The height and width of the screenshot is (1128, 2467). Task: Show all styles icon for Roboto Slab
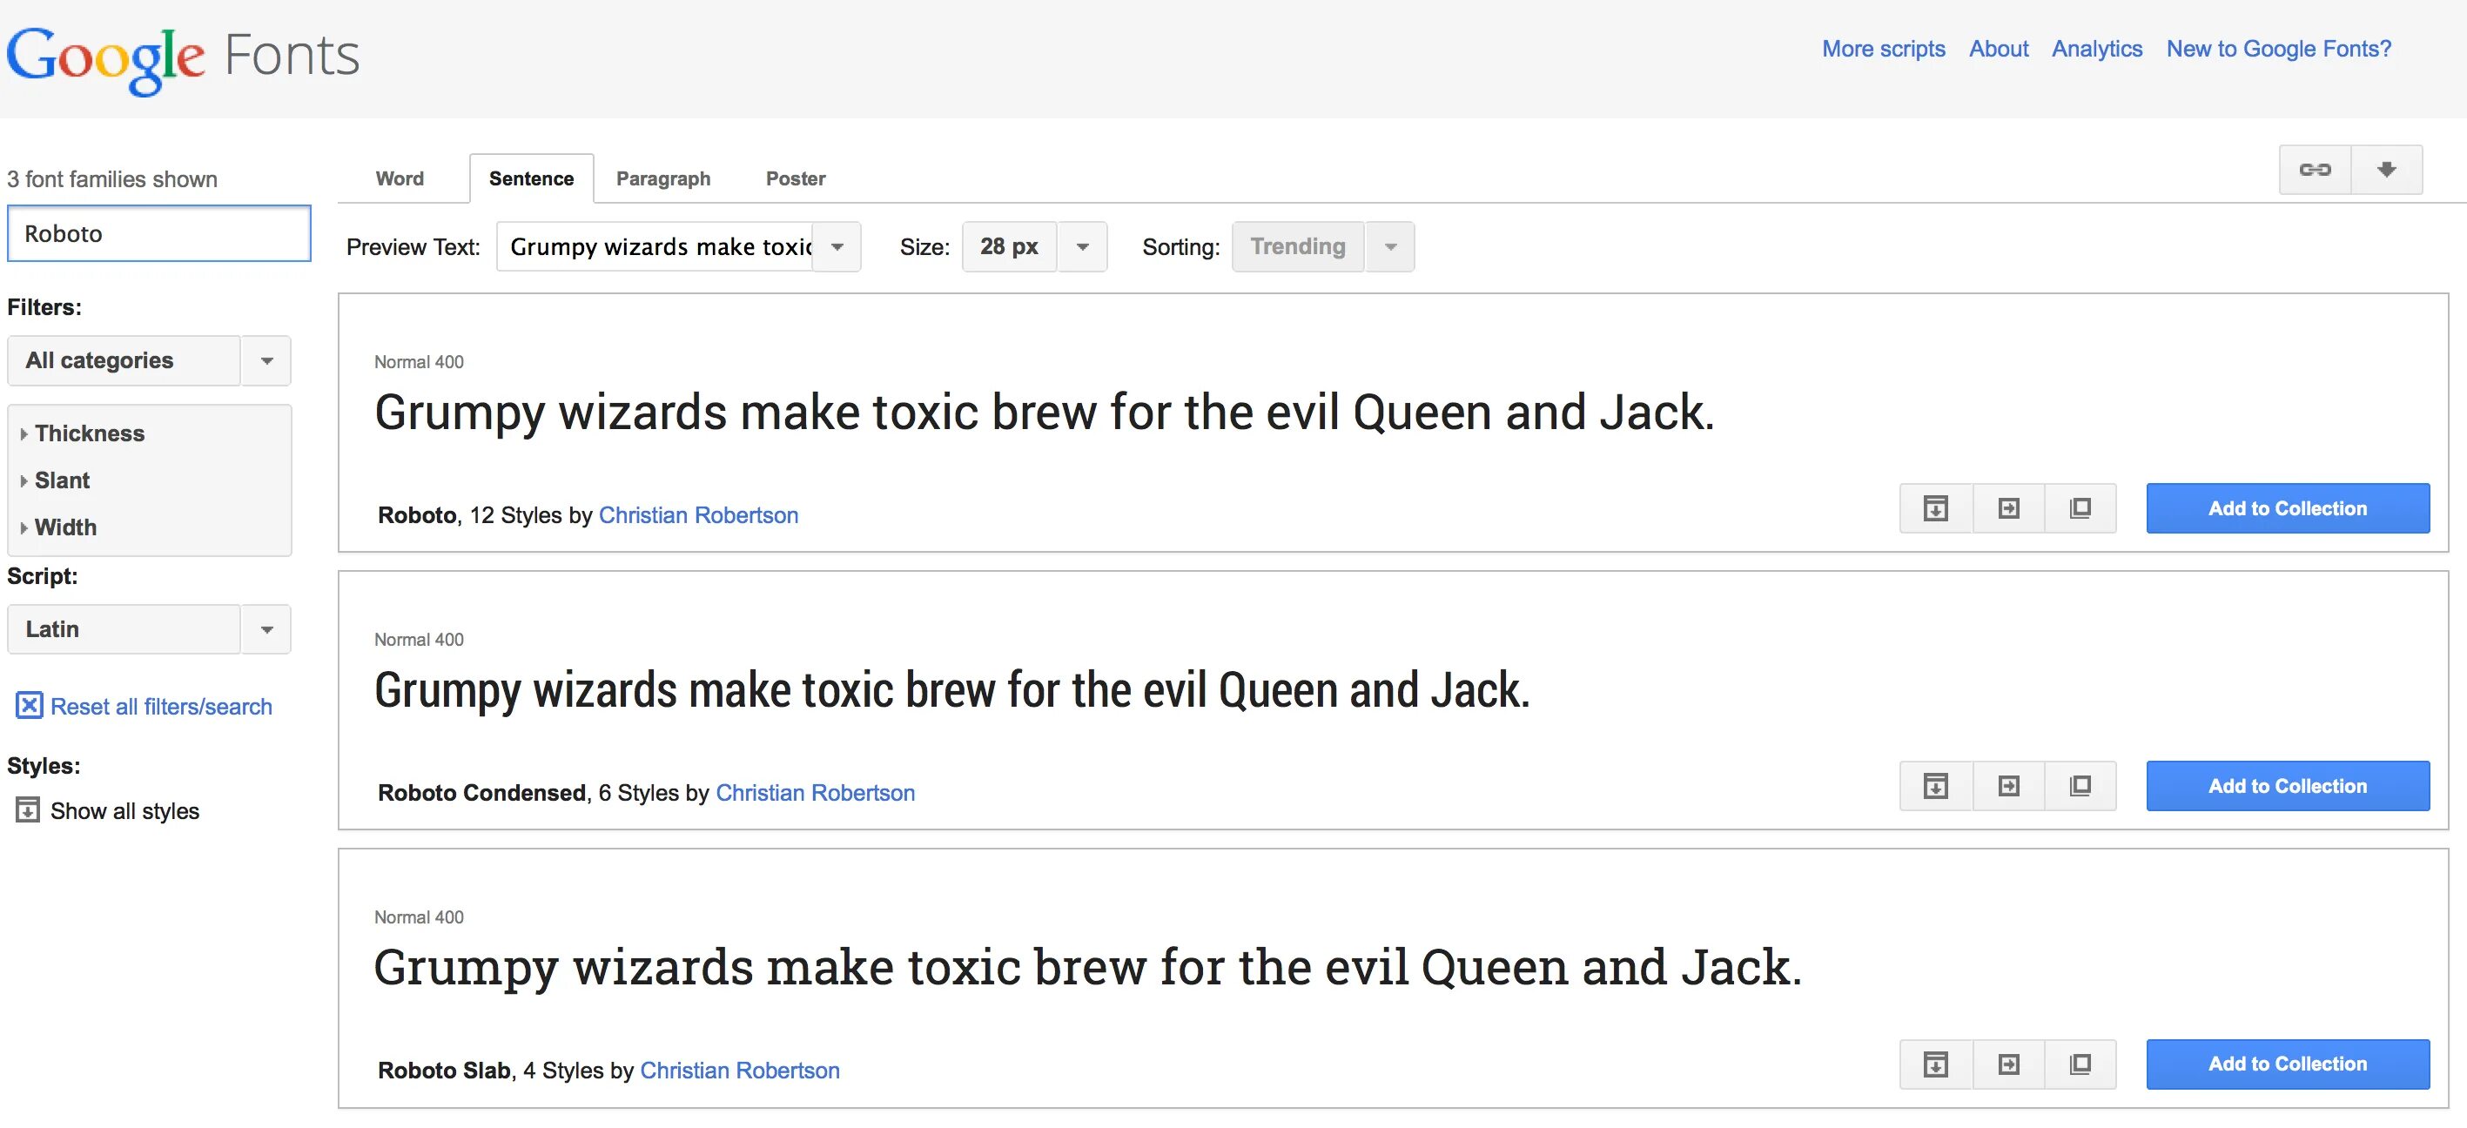point(1935,1064)
